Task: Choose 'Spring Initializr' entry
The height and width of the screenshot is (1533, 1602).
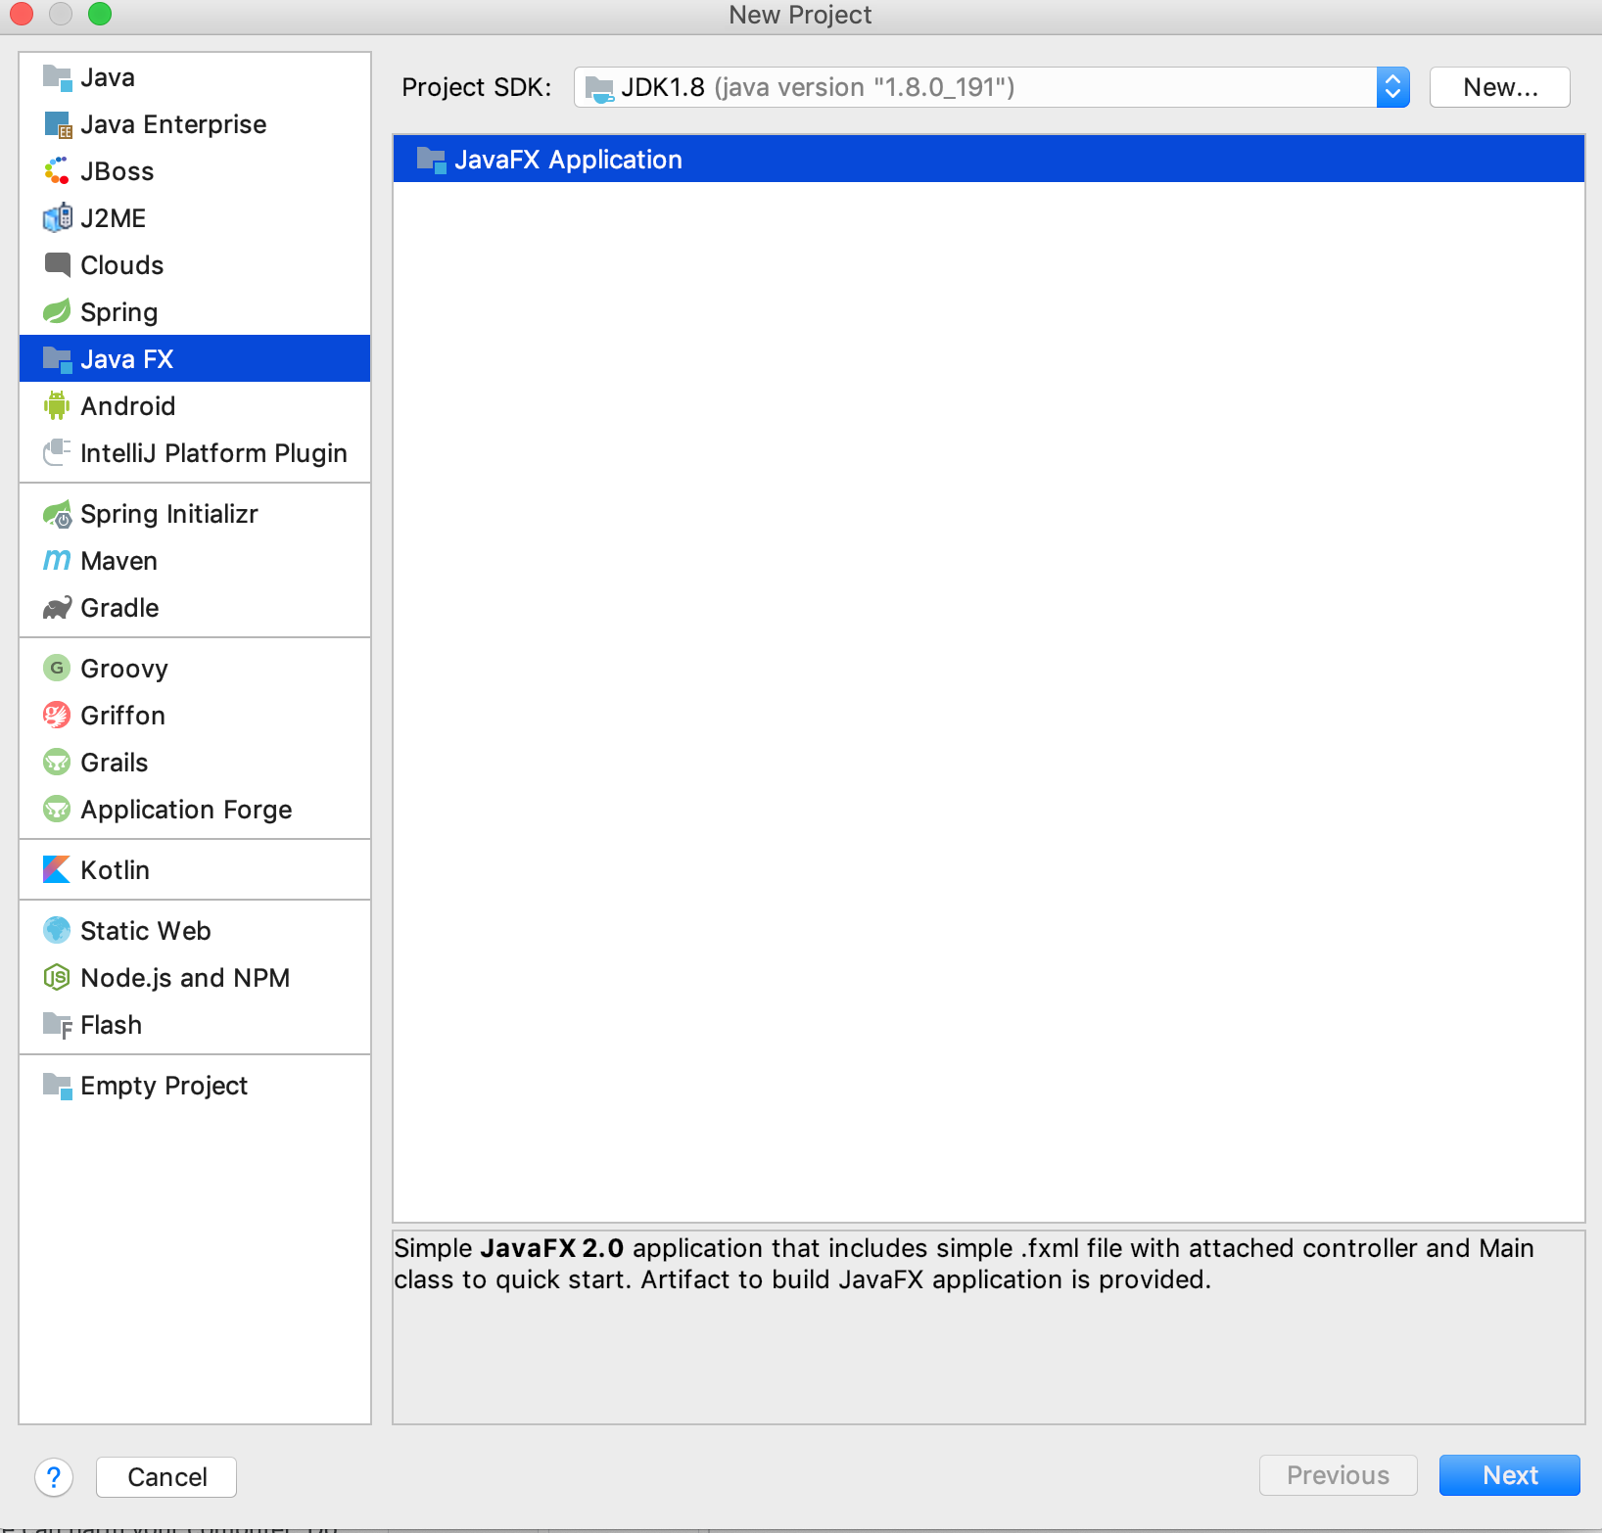Action: click(195, 514)
